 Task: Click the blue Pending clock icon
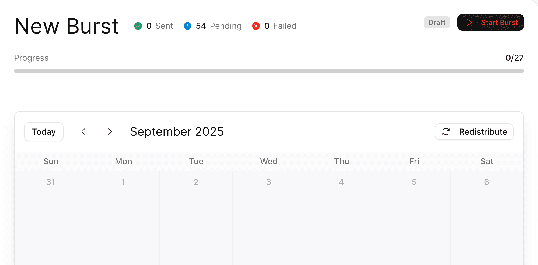point(187,26)
